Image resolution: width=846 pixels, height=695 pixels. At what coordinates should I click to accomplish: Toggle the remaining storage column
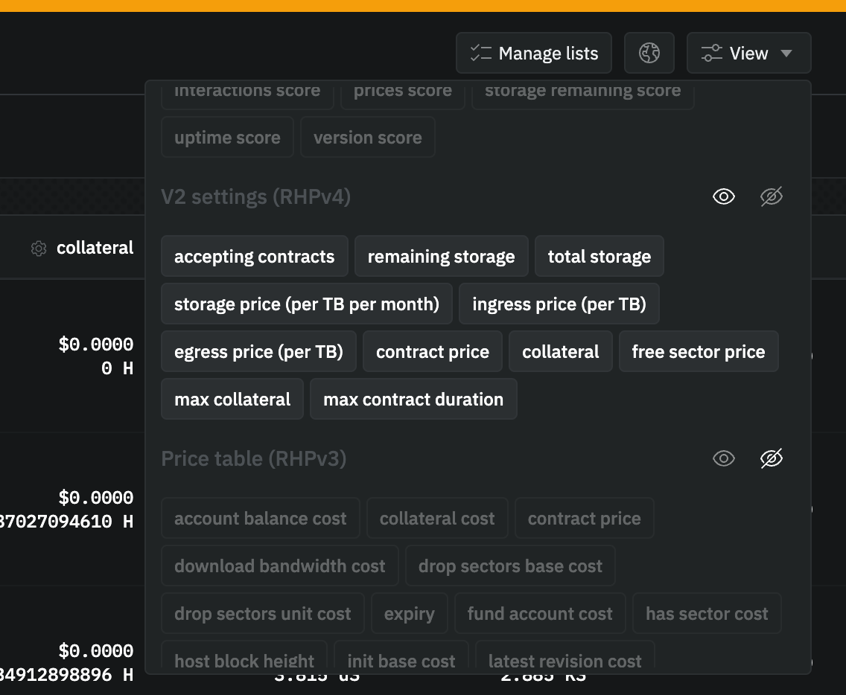pyautogui.click(x=441, y=256)
